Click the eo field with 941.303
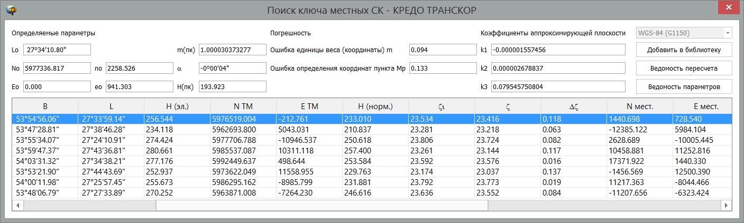 point(140,86)
